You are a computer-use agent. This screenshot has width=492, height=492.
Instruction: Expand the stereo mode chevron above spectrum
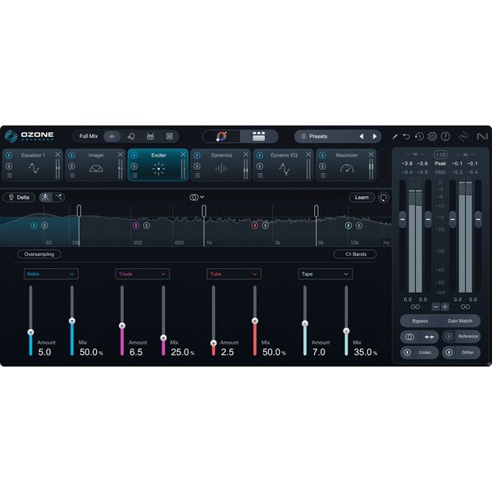point(202,197)
